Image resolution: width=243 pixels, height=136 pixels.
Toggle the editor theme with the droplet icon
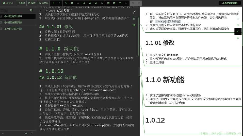pyautogui.click(x=134, y=19)
